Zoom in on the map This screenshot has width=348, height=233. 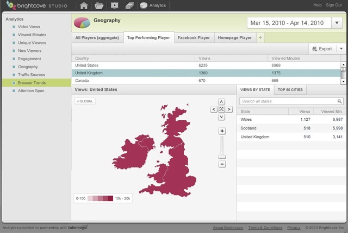(222, 131)
